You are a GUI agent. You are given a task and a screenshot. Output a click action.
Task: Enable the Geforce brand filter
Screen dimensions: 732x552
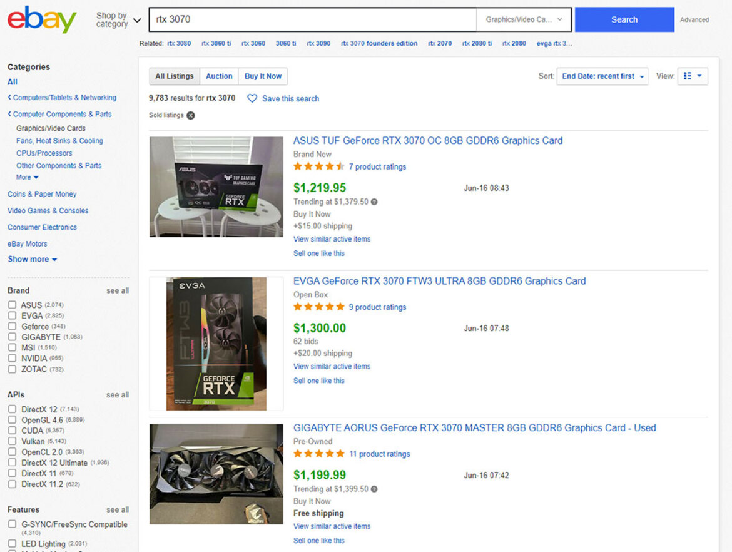(x=12, y=327)
